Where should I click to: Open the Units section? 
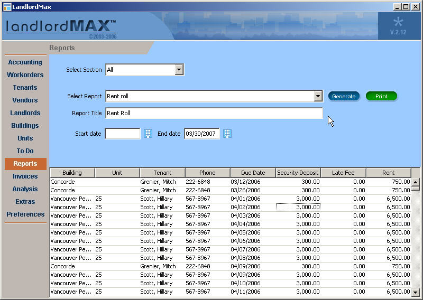pyautogui.click(x=25, y=138)
